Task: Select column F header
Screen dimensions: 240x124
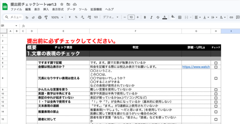Action: pyautogui.click(x=136, y=31)
